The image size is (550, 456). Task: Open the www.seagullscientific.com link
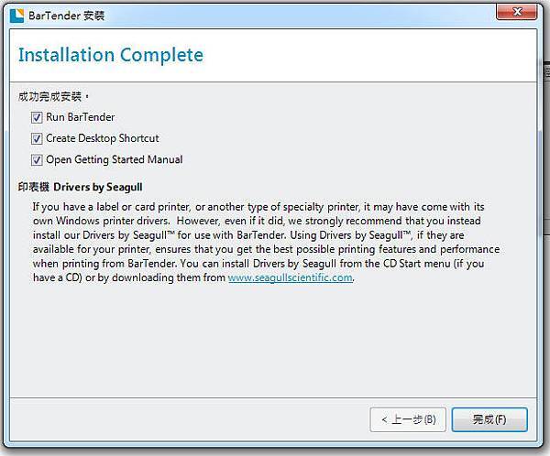point(290,277)
